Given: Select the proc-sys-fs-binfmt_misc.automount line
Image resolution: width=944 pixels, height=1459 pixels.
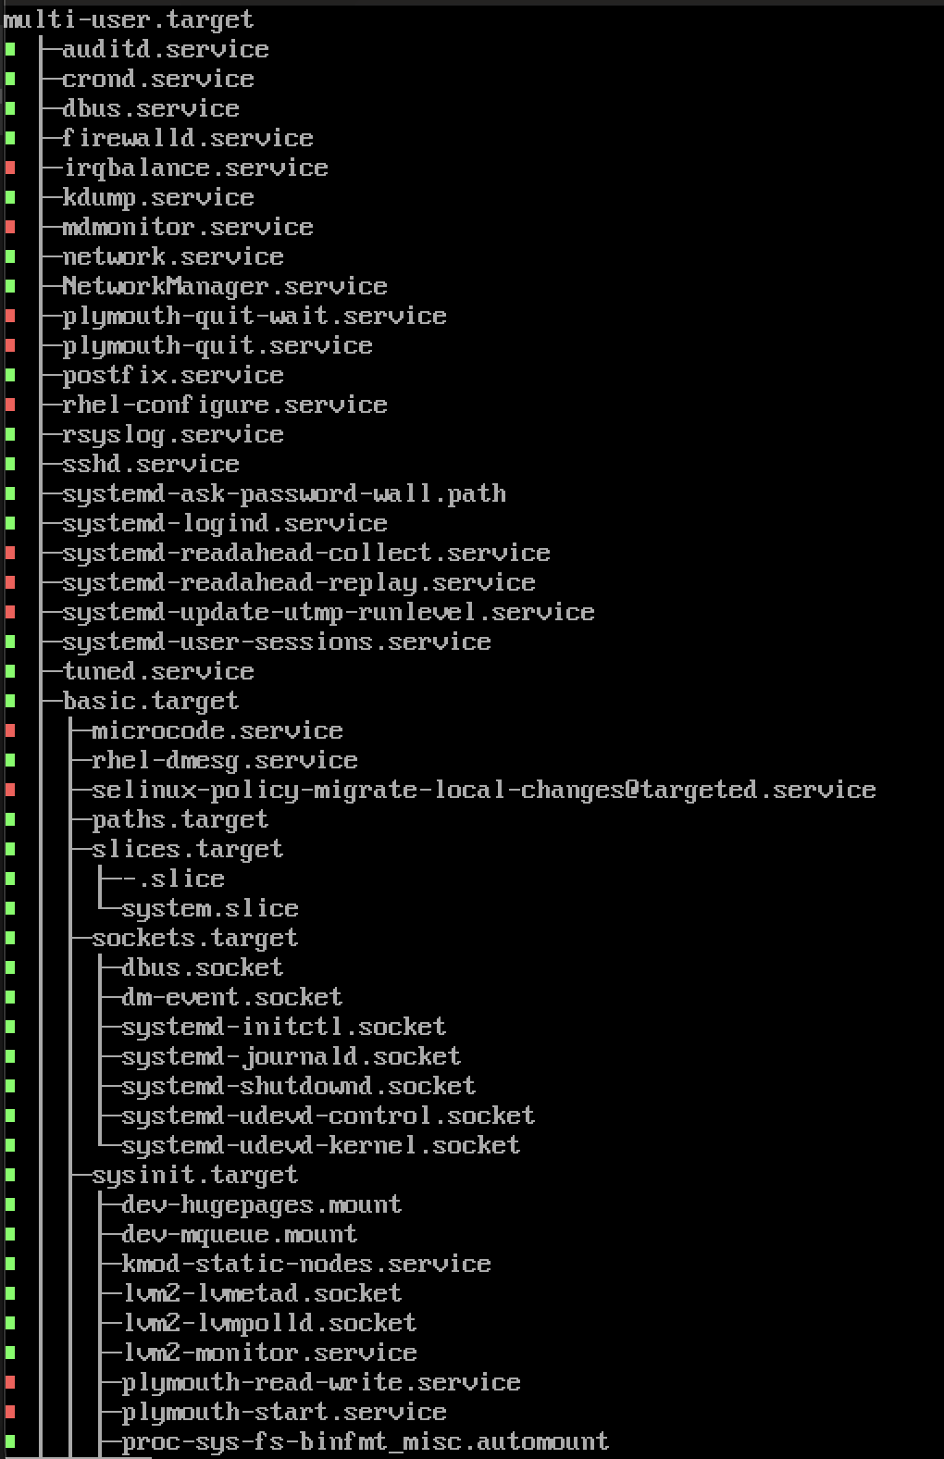Looking at the screenshot, I should click(x=365, y=1441).
